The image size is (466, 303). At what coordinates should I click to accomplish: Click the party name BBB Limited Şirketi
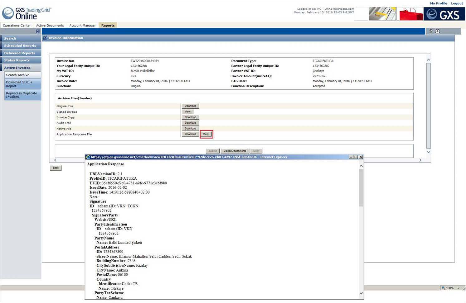click(x=125, y=243)
